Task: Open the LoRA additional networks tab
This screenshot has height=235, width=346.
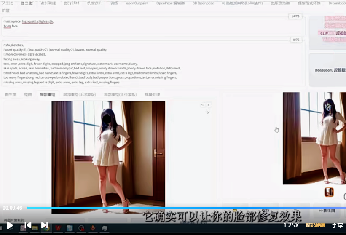Action: [242, 3]
